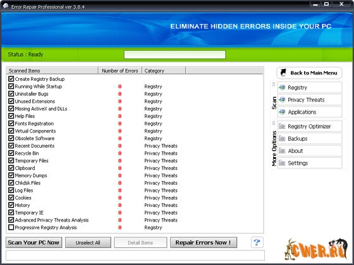Disable the Cookies scan checkbox

coord(11,197)
